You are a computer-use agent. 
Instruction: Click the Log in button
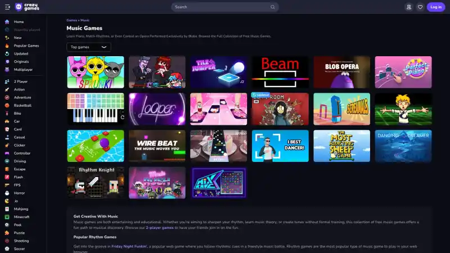click(x=435, y=7)
